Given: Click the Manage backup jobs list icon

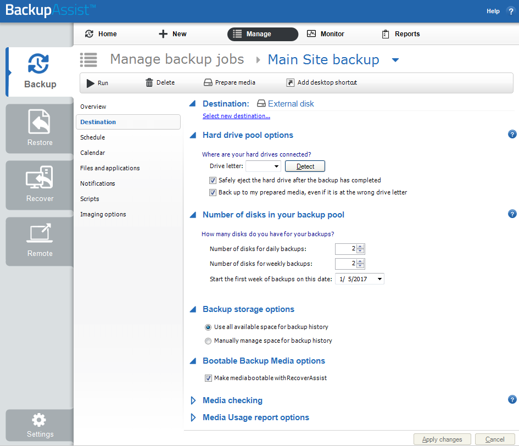Looking at the screenshot, I should point(88,60).
